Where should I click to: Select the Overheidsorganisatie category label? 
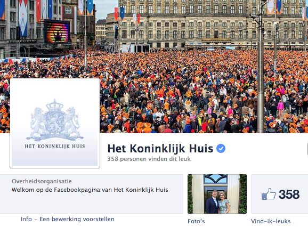tap(42, 181)
